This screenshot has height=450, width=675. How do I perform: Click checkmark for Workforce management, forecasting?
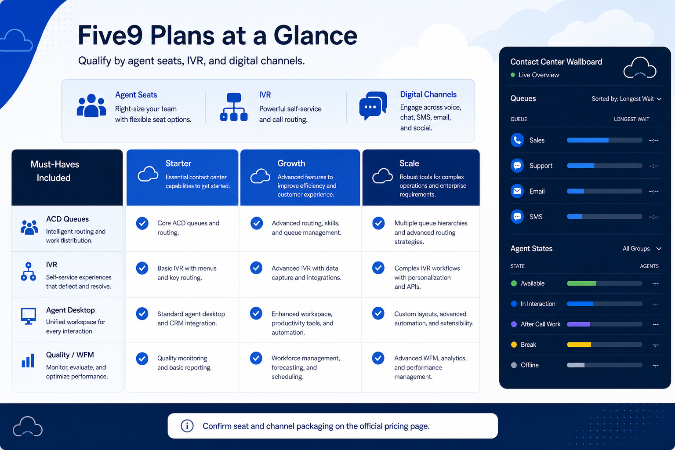(x=256, y=358)
